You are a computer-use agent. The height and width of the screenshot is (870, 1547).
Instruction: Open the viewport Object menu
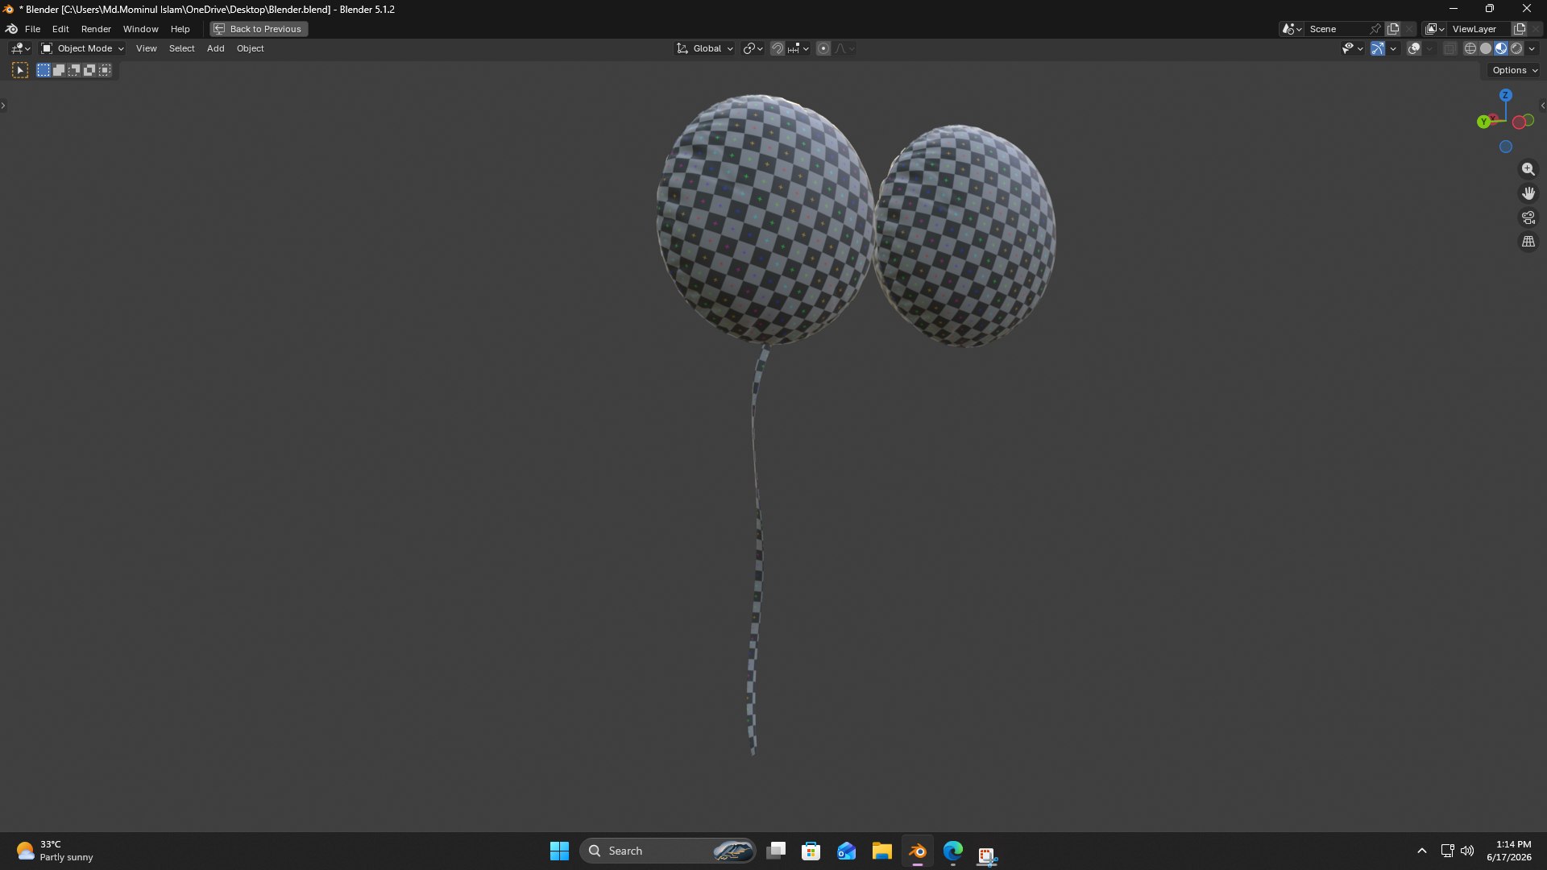click(x=250, y=48)
